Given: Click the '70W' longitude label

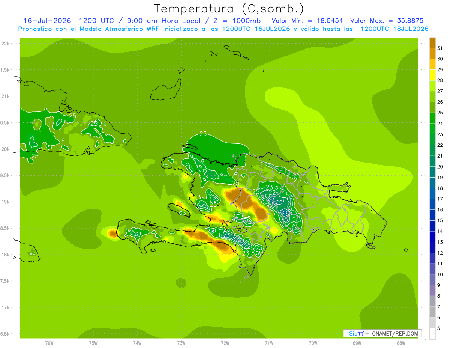Looking at the screenshot, I should 313,343.
